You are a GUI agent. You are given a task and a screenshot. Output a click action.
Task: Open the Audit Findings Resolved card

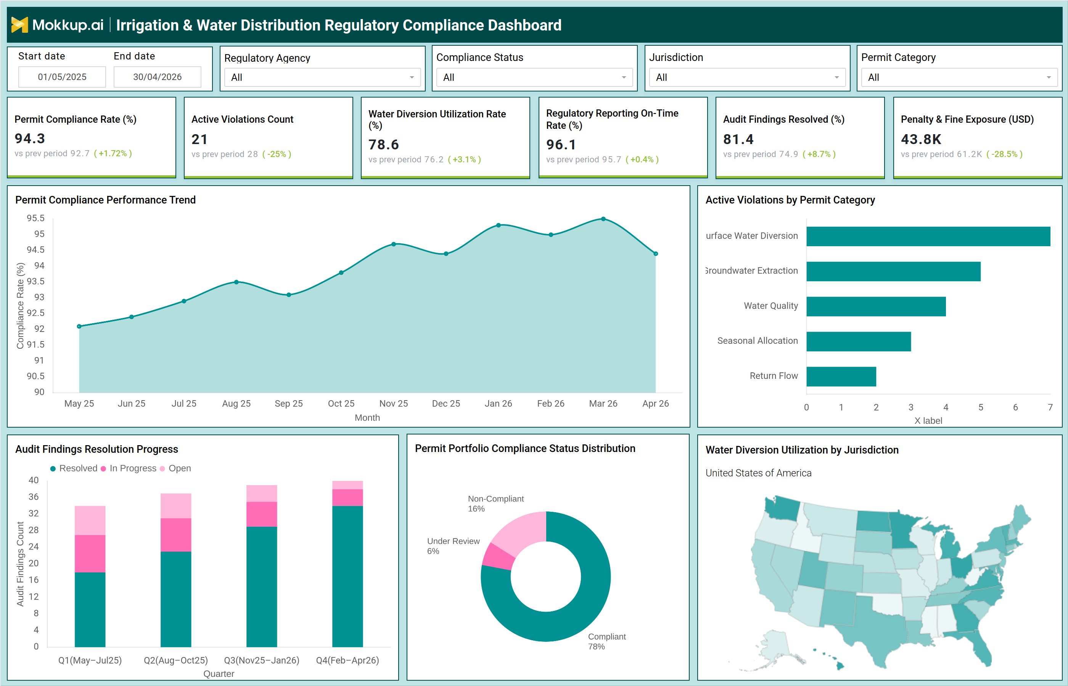(x=800, y=137)
